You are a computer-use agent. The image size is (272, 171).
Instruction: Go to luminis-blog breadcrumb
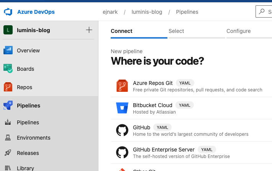147,12
